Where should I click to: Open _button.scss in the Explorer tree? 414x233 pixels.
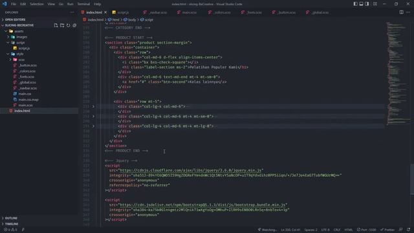click(x=28, y=65)
